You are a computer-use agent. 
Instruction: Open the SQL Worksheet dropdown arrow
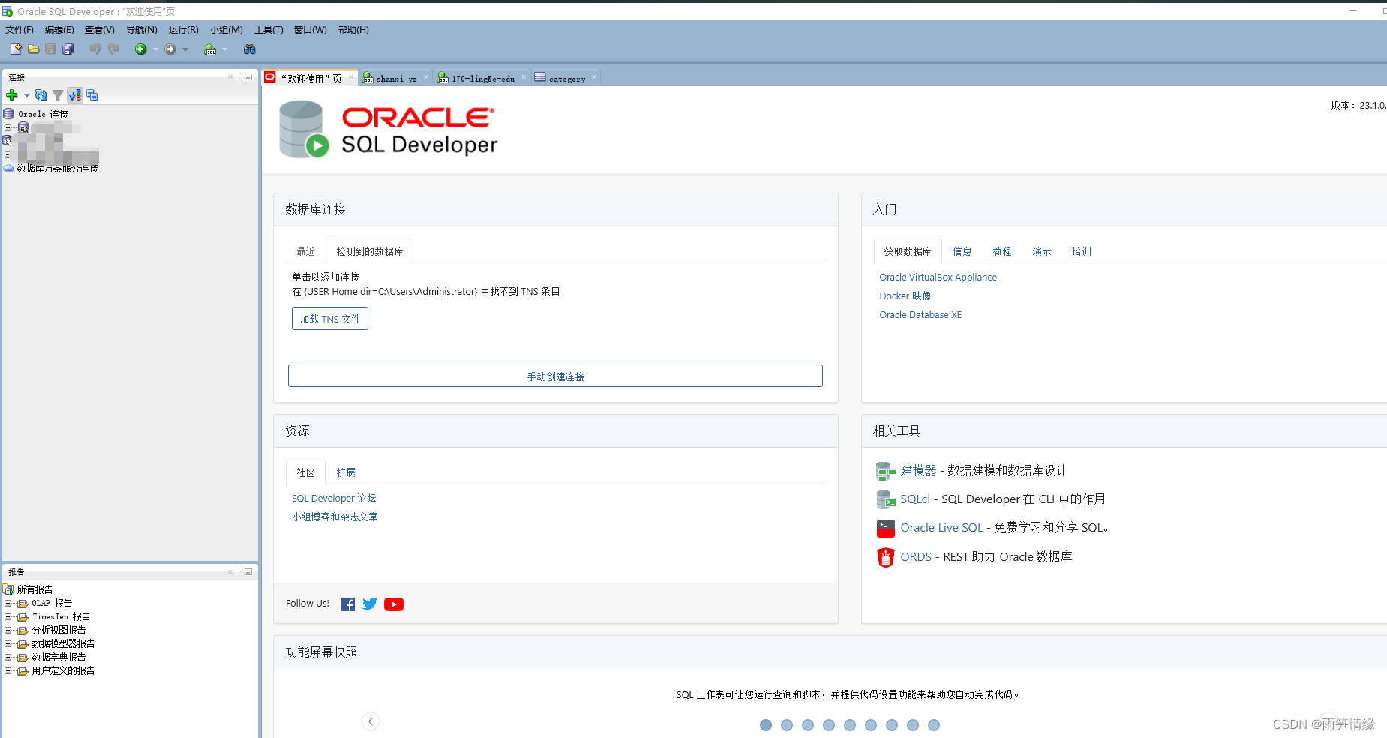pos(224,49)
